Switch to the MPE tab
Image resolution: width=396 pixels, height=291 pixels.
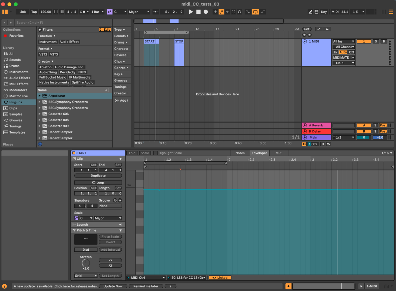[x=279, y=153]
